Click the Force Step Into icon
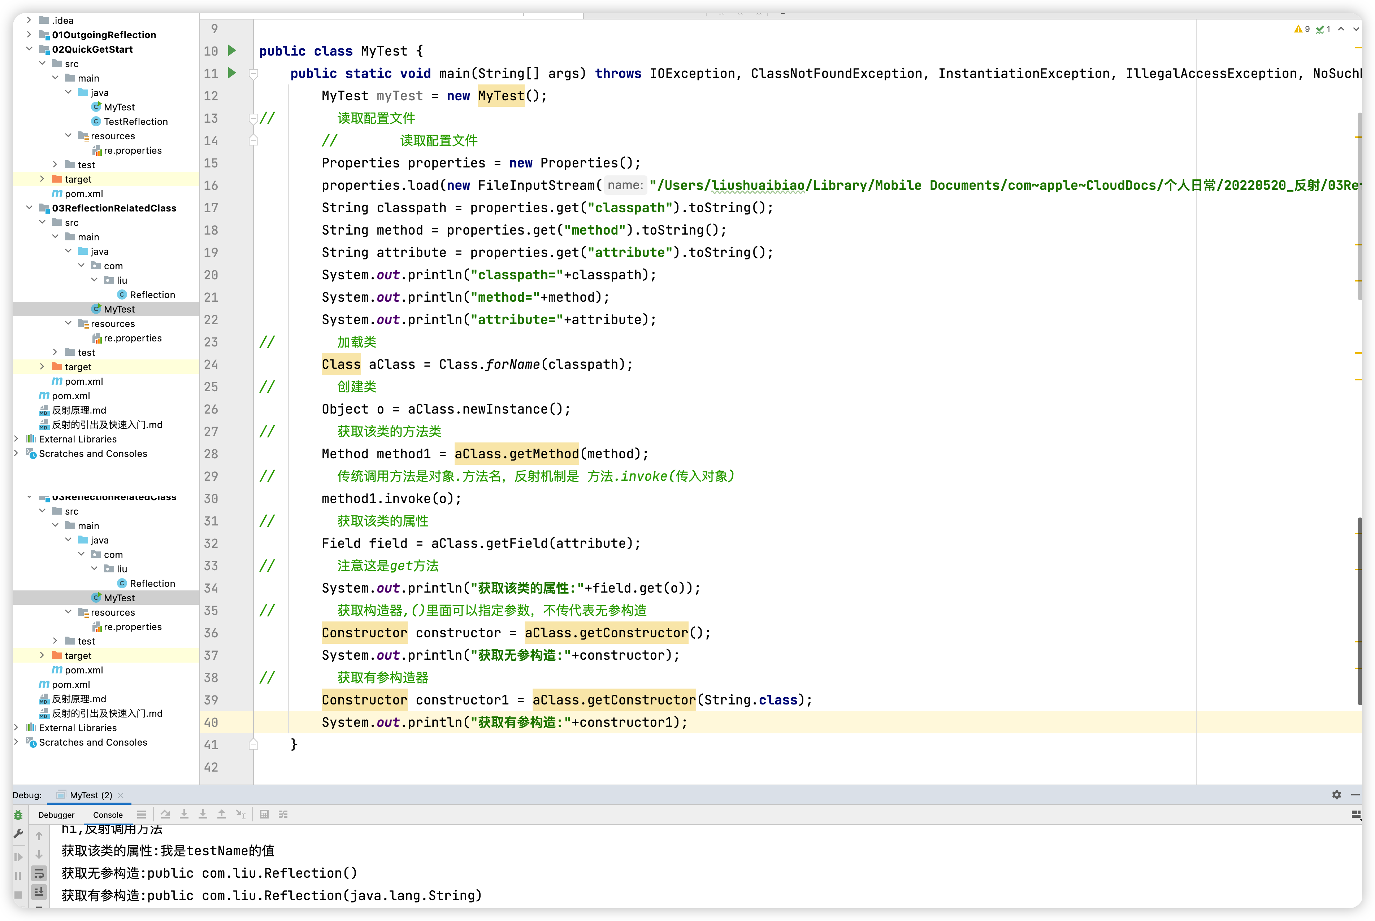This screenshot has width=1375, height=921. coord(203,814)
